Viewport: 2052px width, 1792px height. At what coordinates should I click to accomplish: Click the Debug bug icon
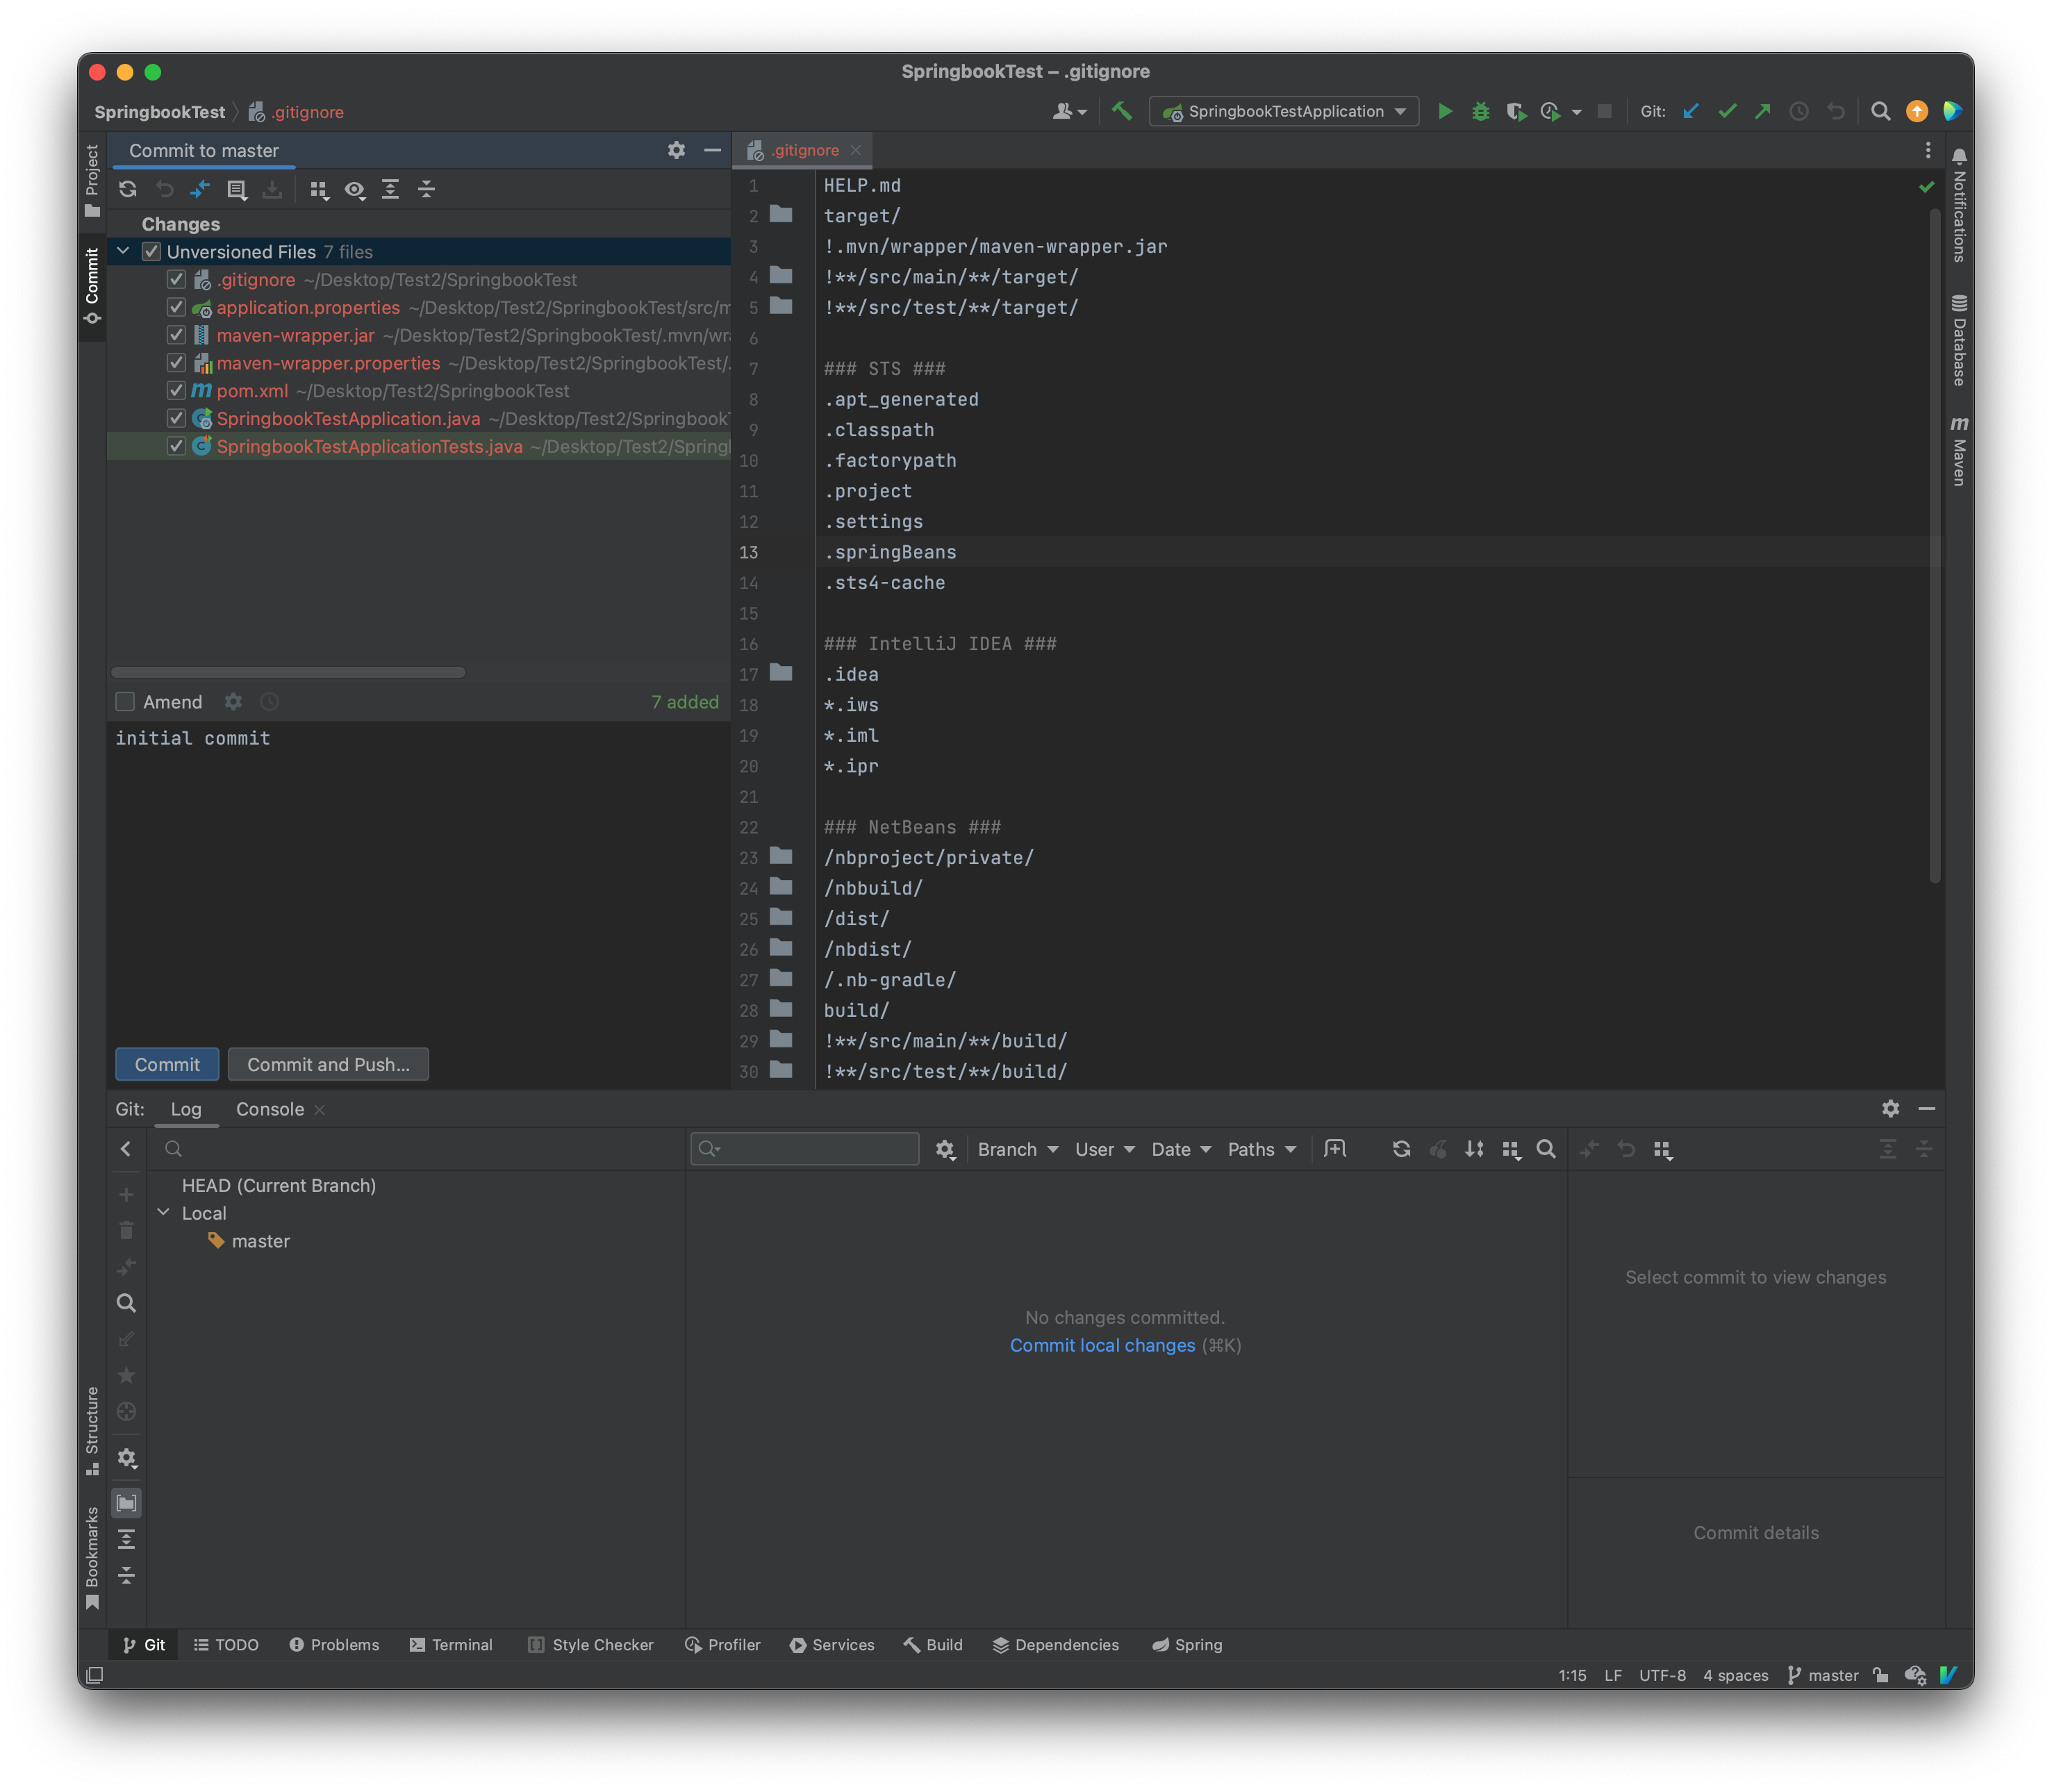tap(1480, 111)
